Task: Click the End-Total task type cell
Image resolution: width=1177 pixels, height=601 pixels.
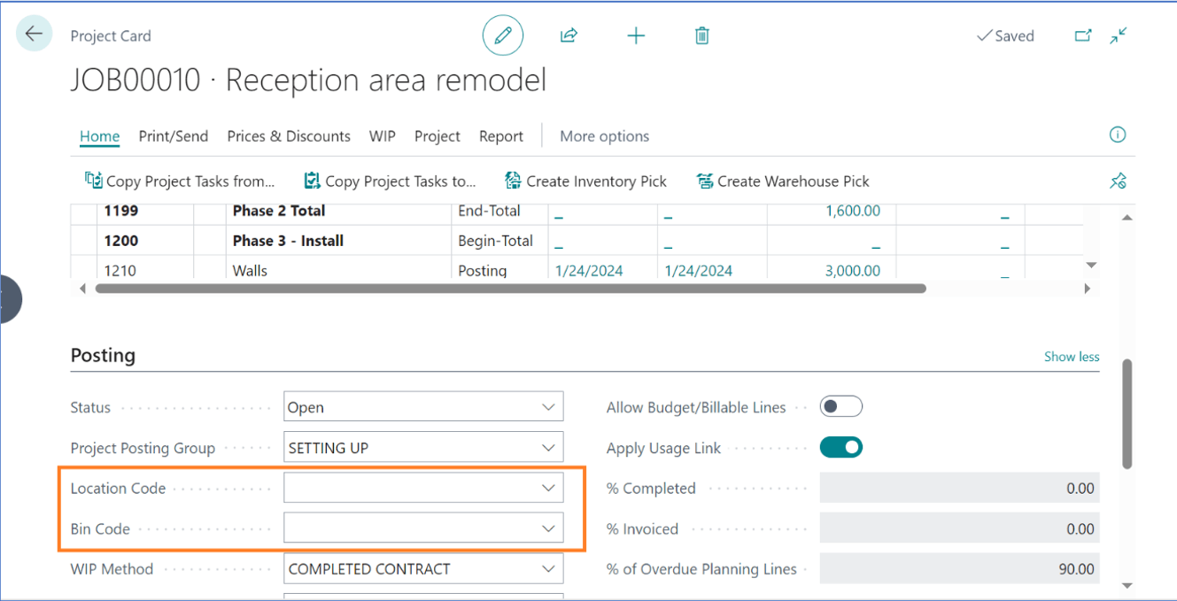Action: click(x=489, y=211)
